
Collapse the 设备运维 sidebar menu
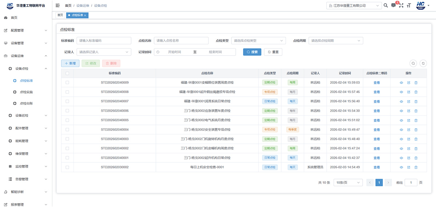point(26,56)
